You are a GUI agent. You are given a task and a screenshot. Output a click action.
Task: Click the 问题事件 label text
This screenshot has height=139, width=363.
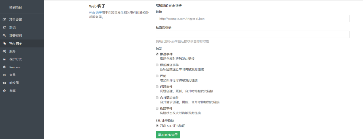166,87
